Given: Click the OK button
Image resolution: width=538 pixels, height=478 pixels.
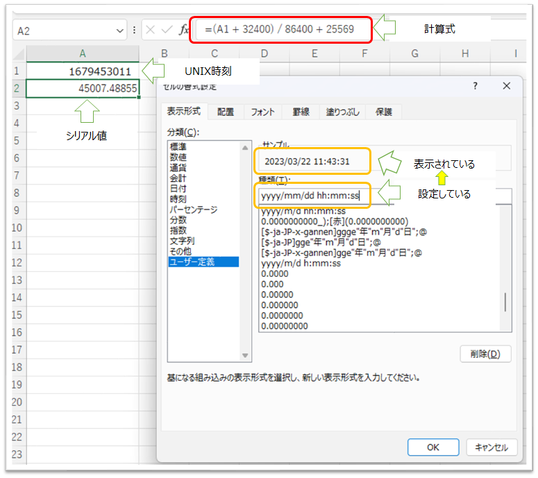Looking at the screenshot, I should [433, 447].
